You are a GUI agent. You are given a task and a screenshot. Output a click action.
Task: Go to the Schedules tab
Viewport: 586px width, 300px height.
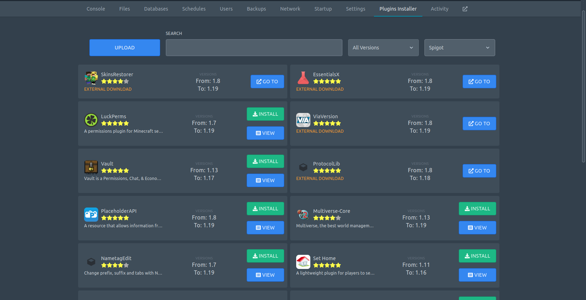[194, 9]
